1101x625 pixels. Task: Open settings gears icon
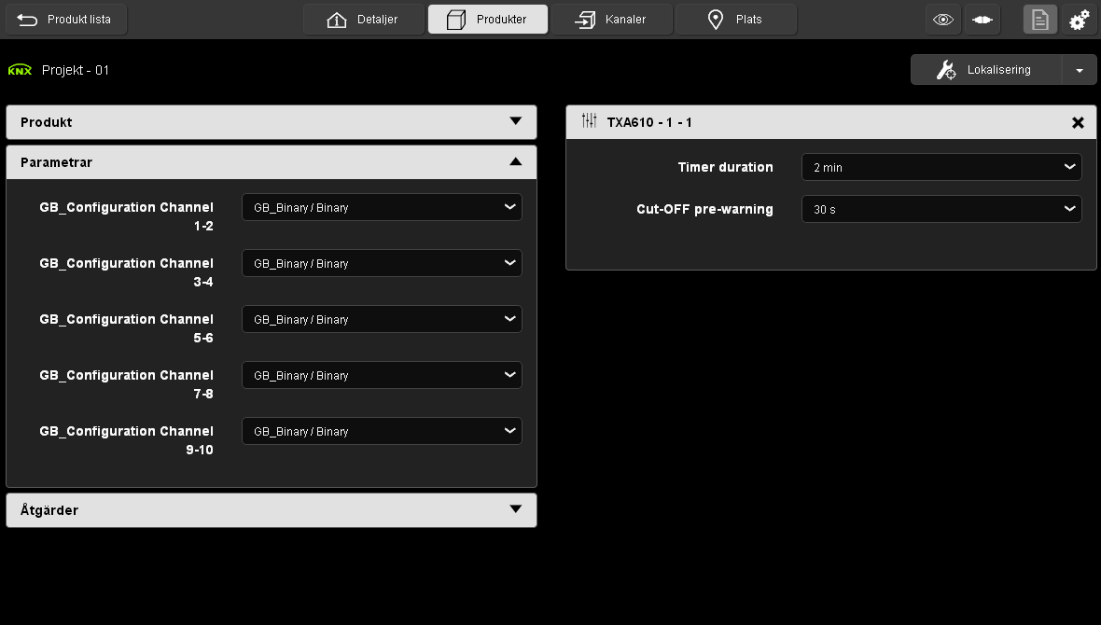click(1079, 20)
